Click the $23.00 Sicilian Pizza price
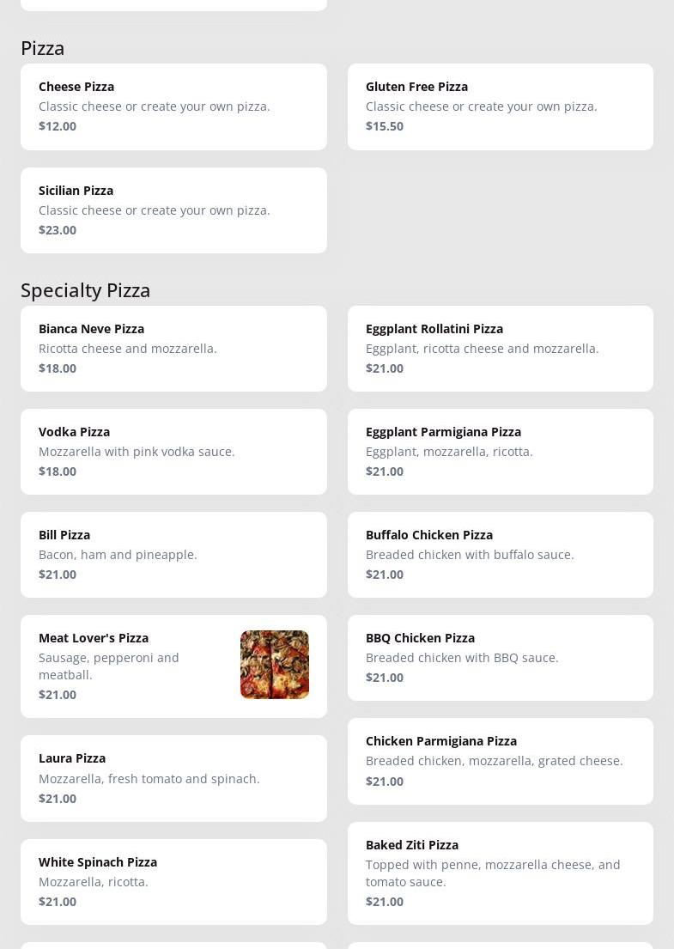674x949 pixels. tap(58, 230)
